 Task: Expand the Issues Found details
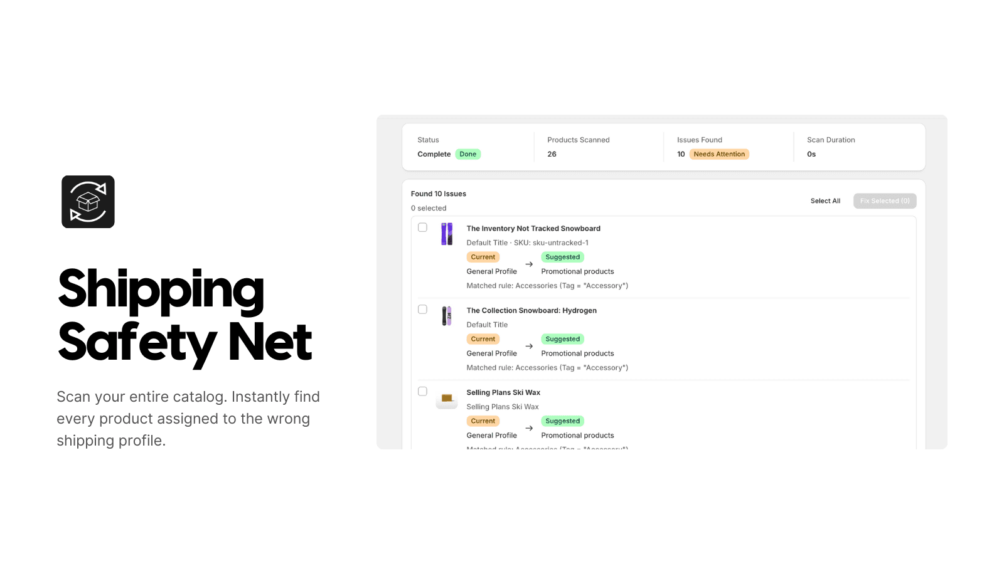700,140
